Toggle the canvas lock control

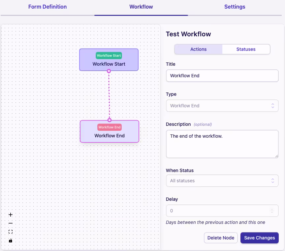[10, 240]
